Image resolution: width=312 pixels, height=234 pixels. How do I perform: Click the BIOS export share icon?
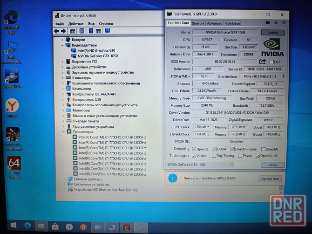click(263, 62)
